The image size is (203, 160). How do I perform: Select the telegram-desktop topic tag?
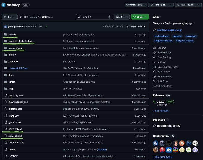[162, 41]
